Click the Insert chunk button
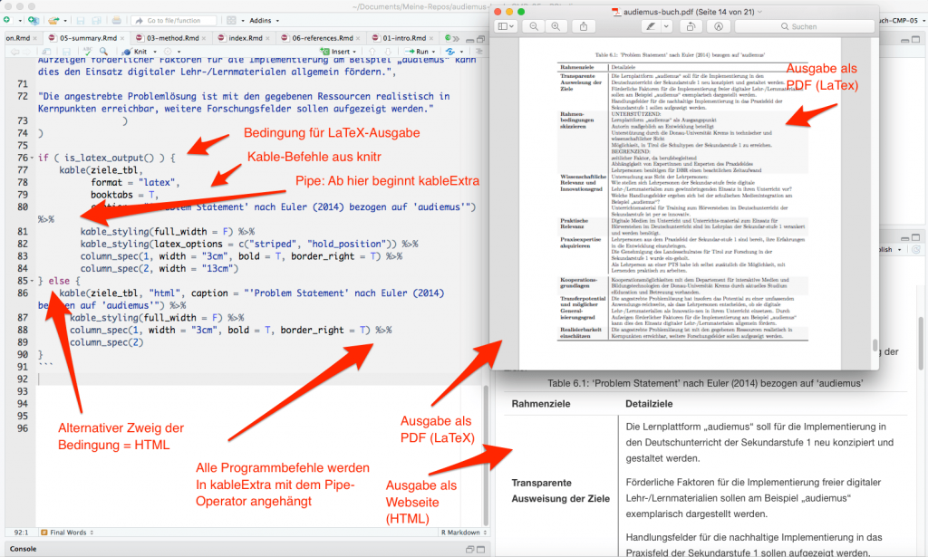Image resolution: width=928 pixels, height=557 pixels. tap(337, 52)
